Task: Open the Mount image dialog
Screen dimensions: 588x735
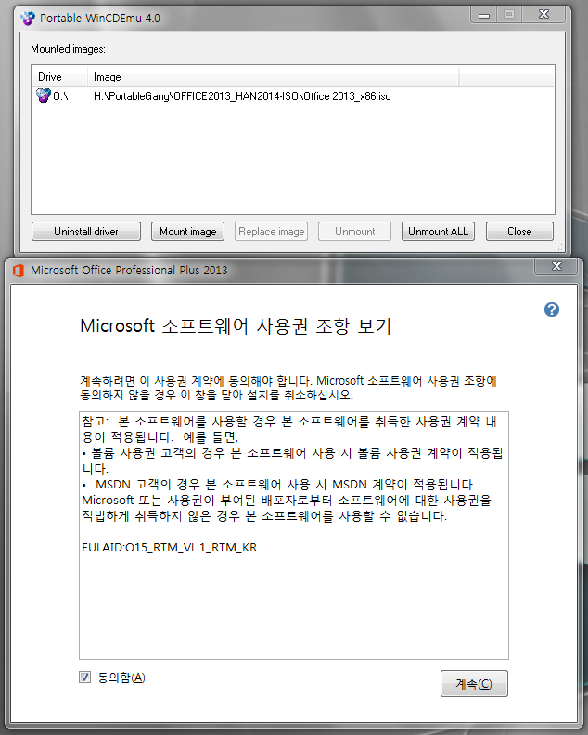Action: [187, 232]
